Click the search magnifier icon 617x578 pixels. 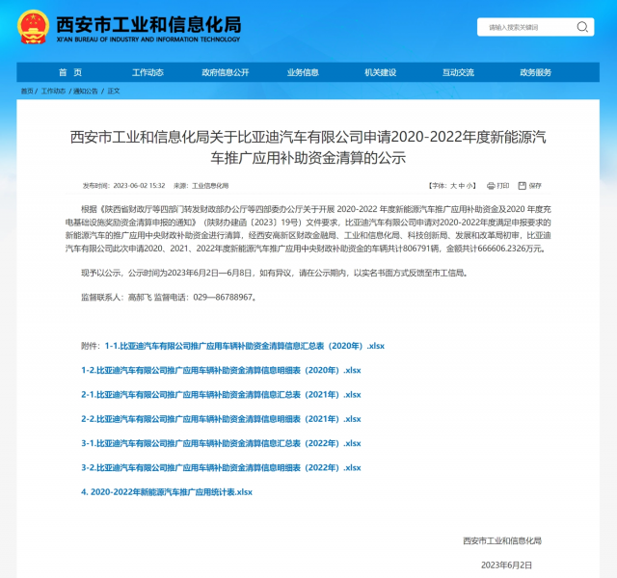coord(582,27)
